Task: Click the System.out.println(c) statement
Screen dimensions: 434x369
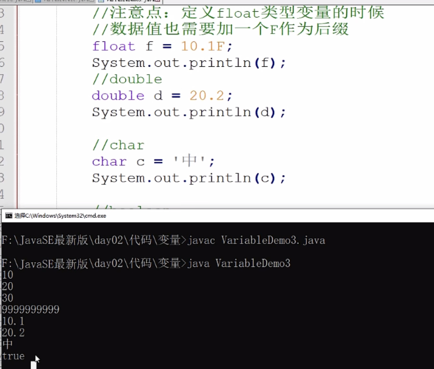Action: tap(189, 178)
